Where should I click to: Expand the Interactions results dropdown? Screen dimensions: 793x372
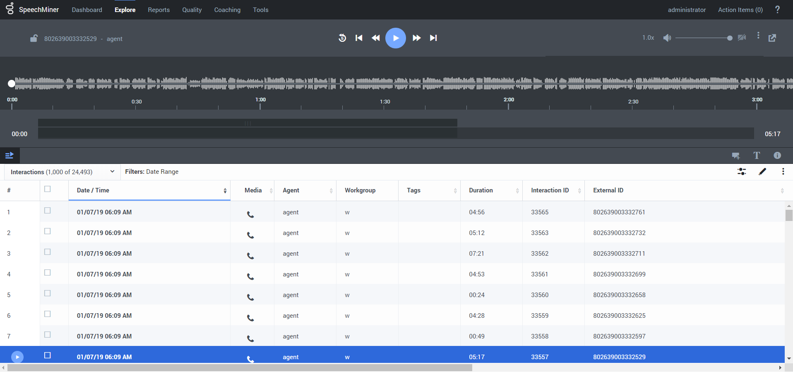(x=112, y=172)
